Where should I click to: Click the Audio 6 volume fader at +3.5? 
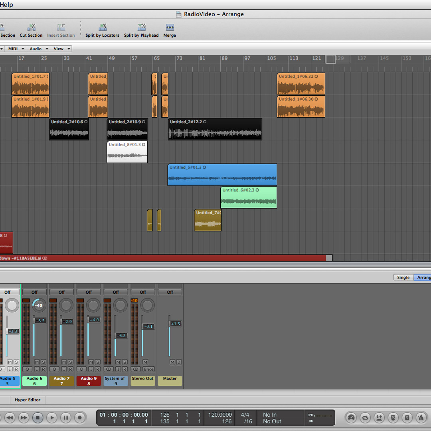pyautogui.click(x=40, y=321)
